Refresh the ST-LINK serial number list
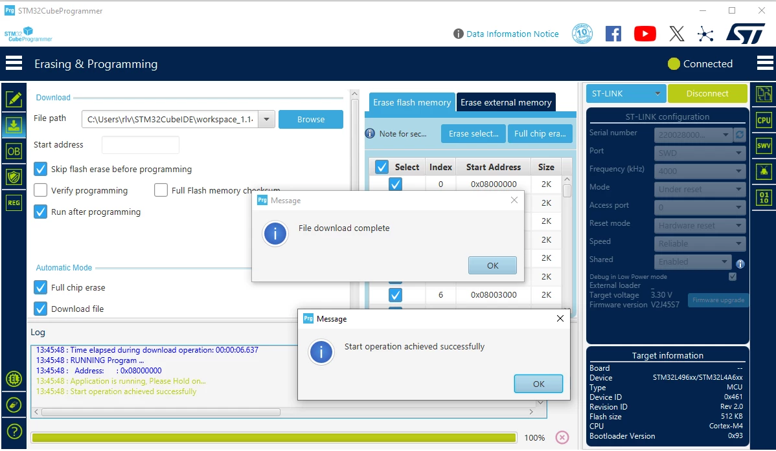Screen dimensions: 776x451 (739, 135)
